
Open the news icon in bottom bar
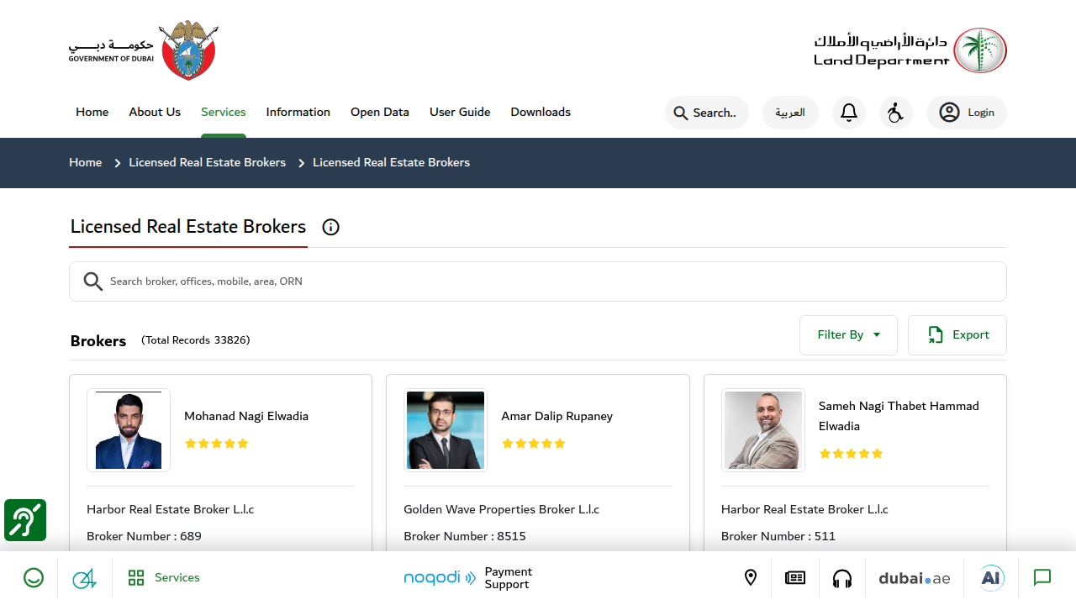tap(795, 578)
